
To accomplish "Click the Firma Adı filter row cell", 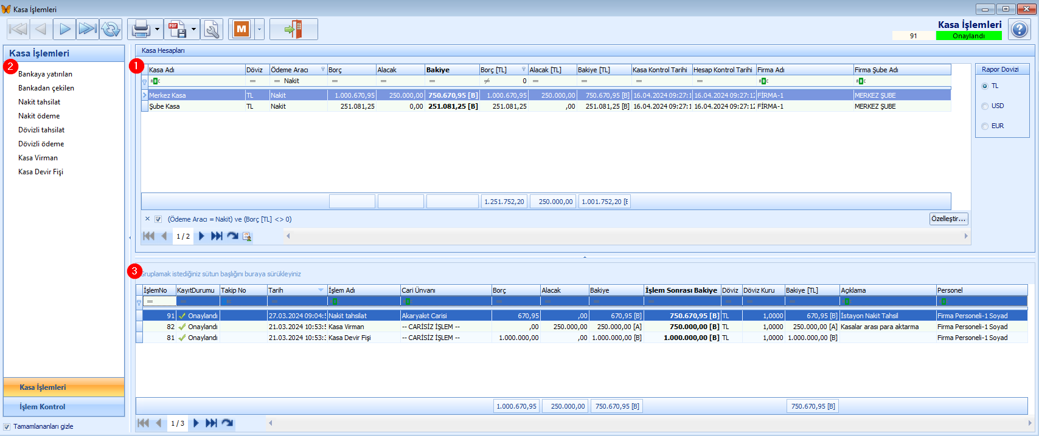I will point(805,81).
